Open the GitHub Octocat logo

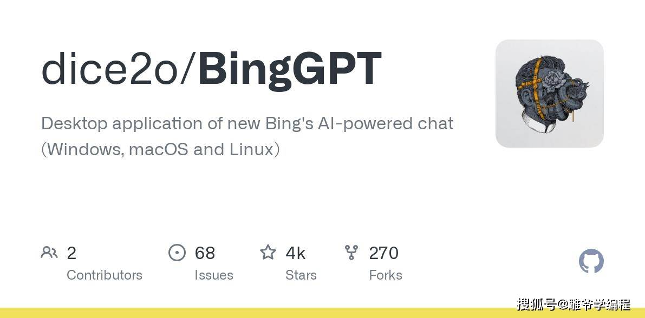(591, 261)
